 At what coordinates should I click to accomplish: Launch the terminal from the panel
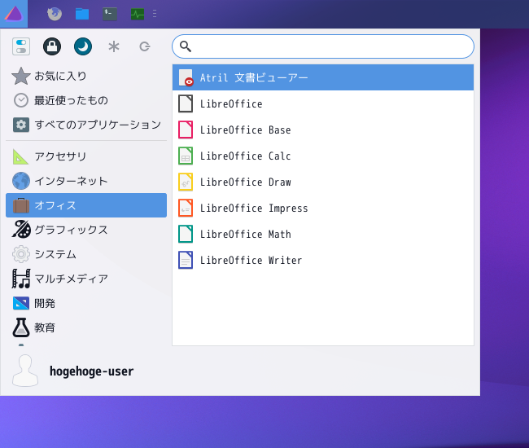click(x=110, y=14)
